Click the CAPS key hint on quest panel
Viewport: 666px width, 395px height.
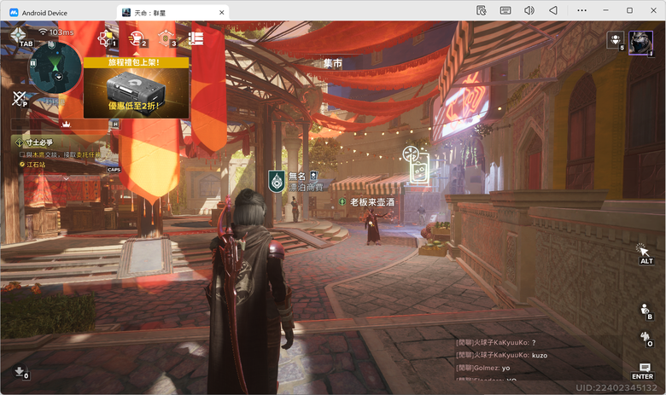point(114,170)
